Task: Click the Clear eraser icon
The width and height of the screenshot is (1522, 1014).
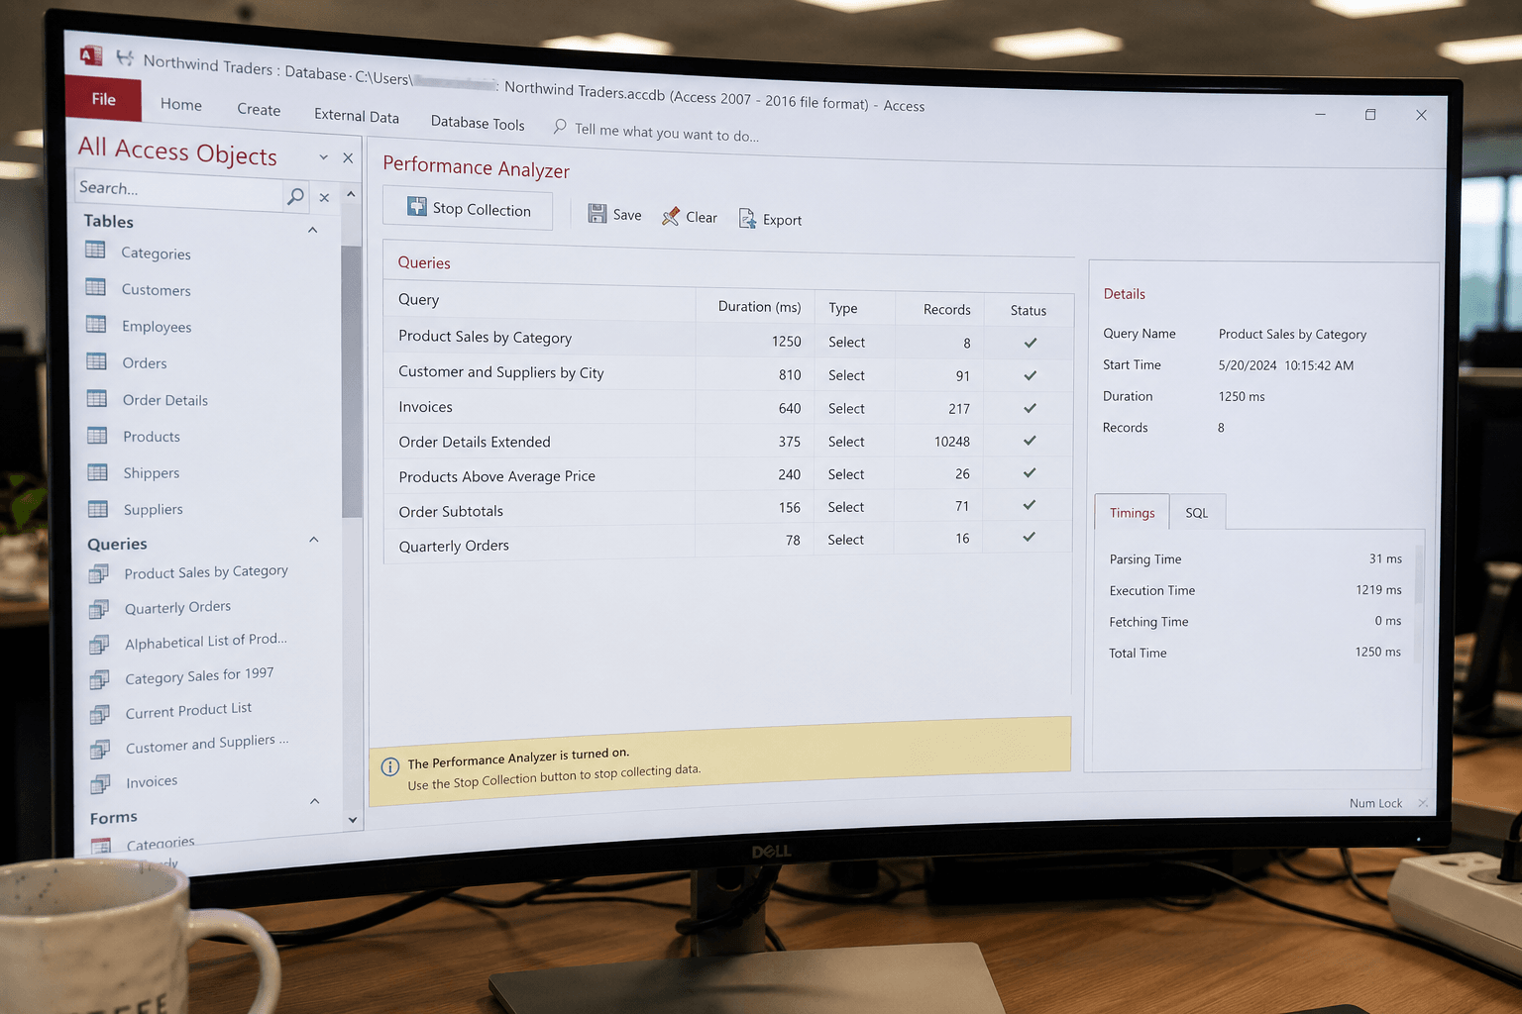Action: point(671,216)
